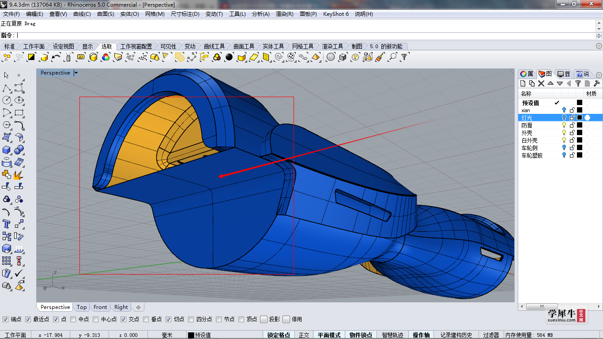
Task: Click the paintbrush select icon
Action: pyautogui.click(x=380, y=57)
